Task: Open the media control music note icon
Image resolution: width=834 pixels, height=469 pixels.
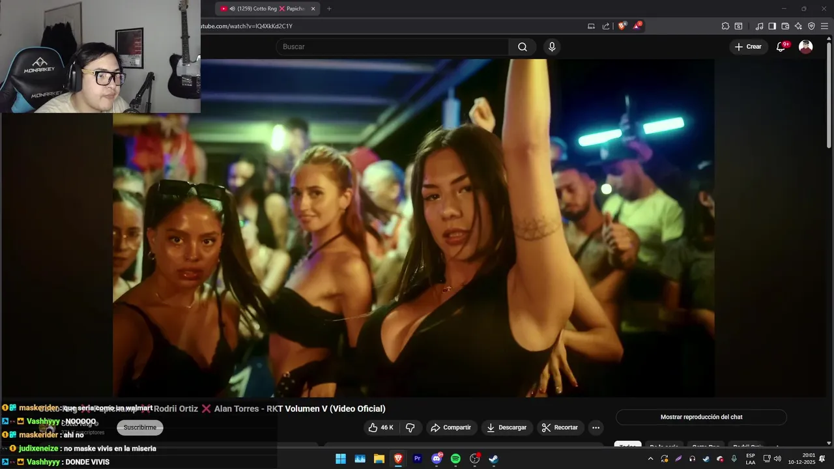Action: click(759, 26)
